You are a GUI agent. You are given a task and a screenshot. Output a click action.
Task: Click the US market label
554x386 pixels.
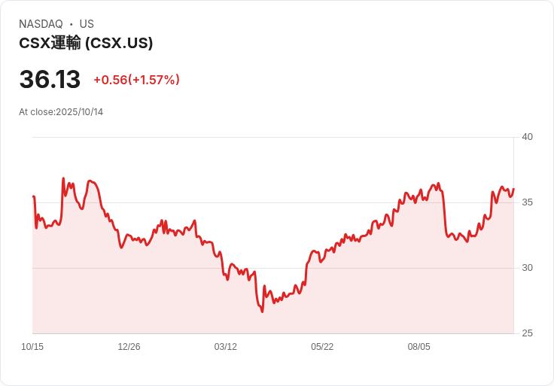pos(87,24)
